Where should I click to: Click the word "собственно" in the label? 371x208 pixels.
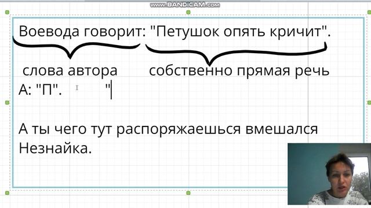point(191,70)
